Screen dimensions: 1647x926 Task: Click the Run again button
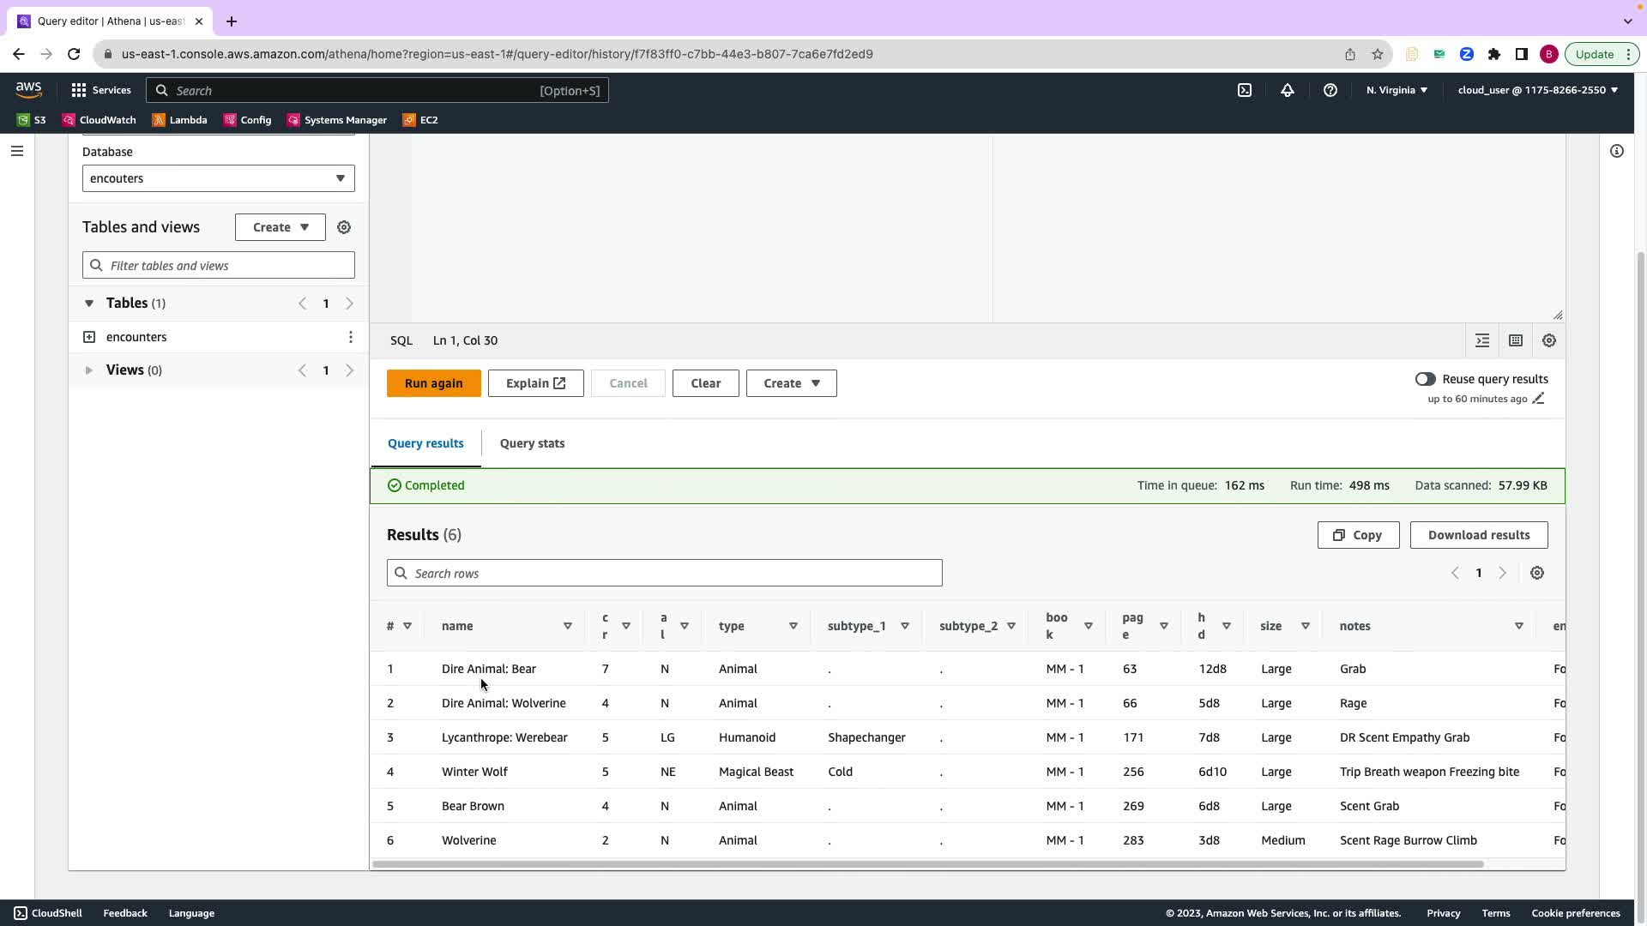pyautogui.click(x=433, y=383)
